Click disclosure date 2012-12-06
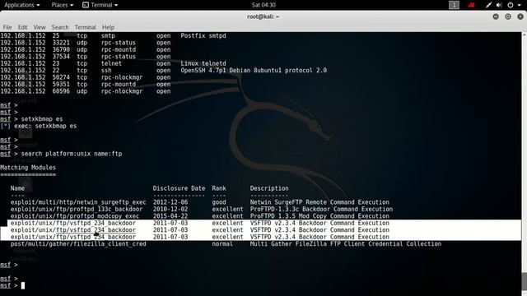Screen dimensions: 527x296 pos(170,202)
